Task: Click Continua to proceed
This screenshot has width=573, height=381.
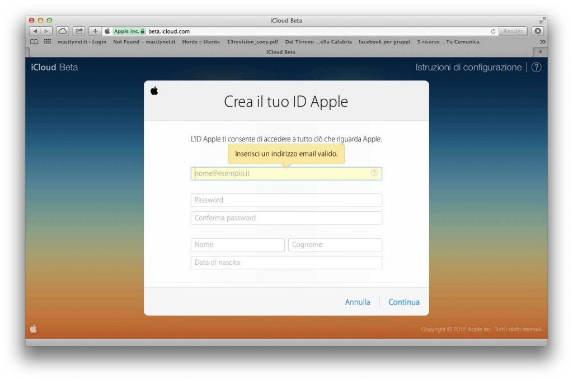Action: (404, 302)
